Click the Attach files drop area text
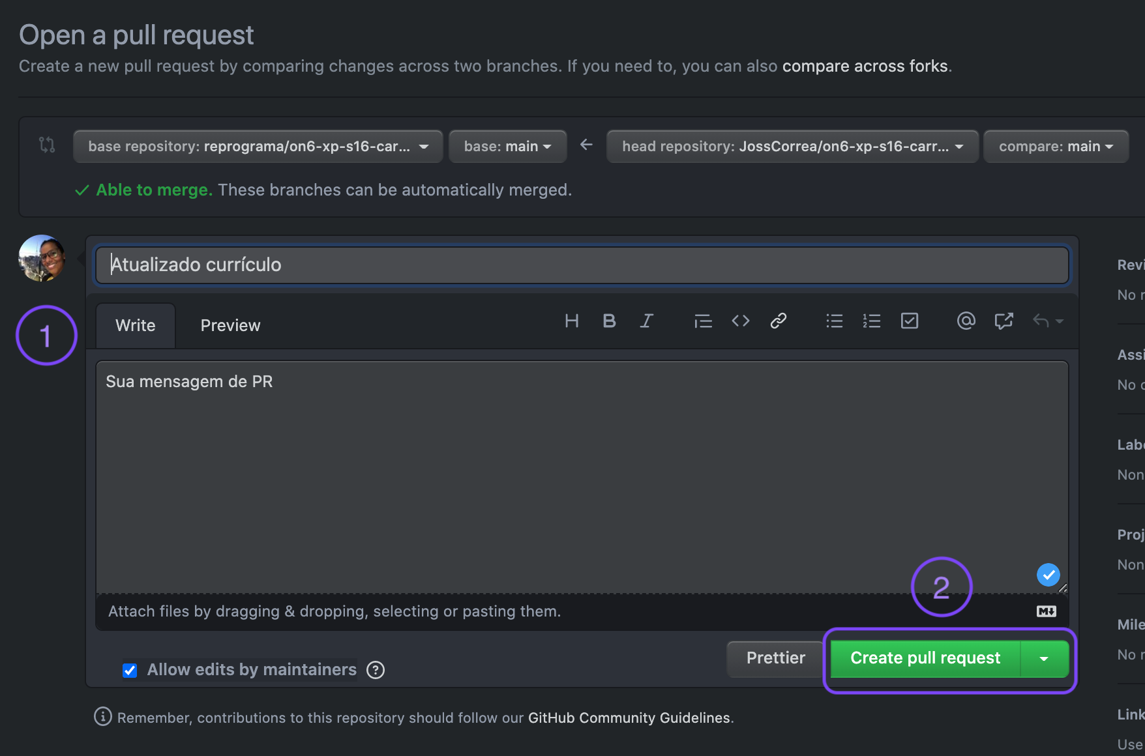1145x756 pixels. 335,611
